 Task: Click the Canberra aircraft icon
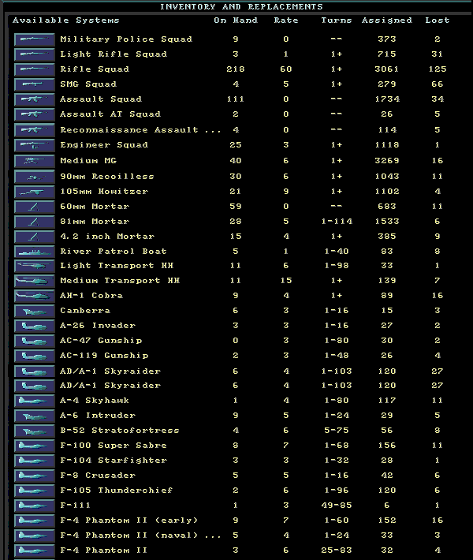pos(35,311)
